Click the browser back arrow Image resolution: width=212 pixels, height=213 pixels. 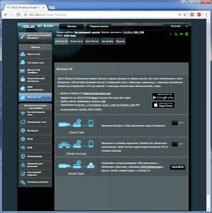[6, 15]
